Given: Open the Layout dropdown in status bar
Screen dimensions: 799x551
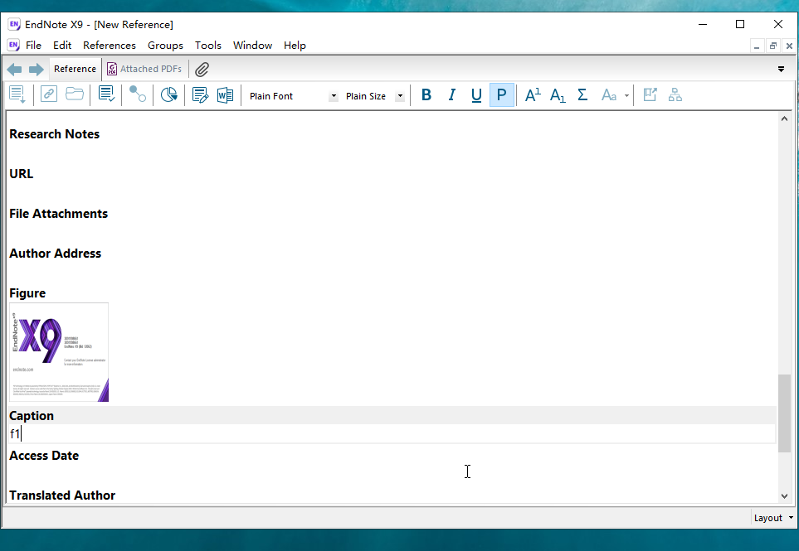Looking at the screenshot, I should pos(773,518).
